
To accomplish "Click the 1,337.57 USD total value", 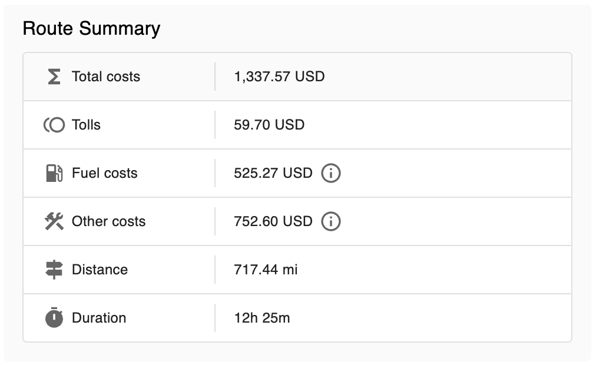I will [x=279, y=77].
